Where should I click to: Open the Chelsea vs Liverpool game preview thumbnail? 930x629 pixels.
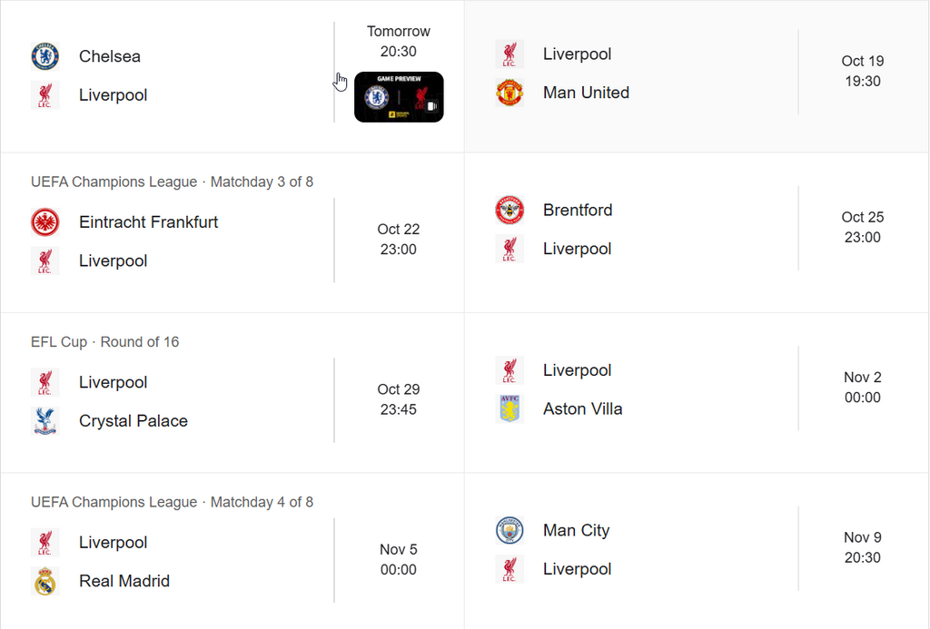coord(399,97)
